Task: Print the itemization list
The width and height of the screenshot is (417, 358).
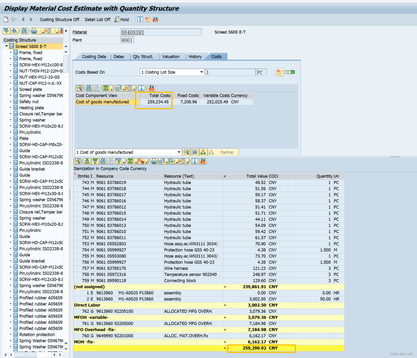Action: pos(154,161)
